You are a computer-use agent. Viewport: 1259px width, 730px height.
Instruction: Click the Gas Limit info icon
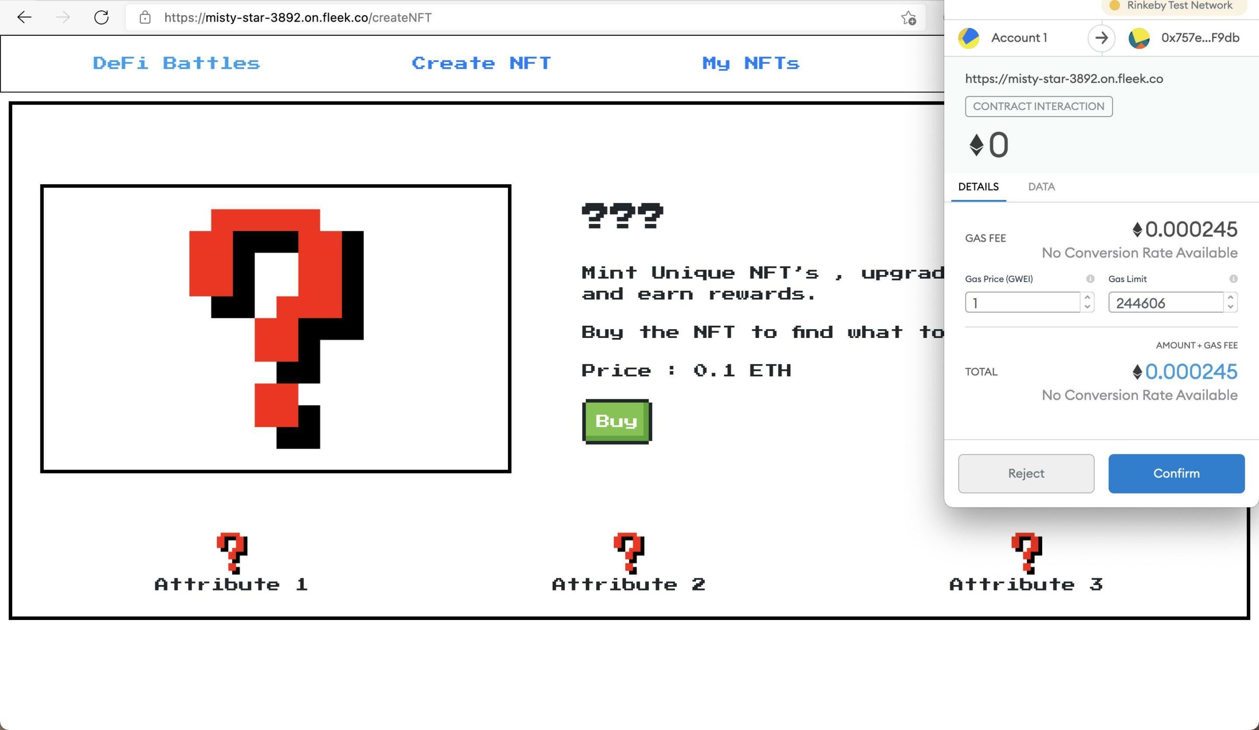(1233, 279)
